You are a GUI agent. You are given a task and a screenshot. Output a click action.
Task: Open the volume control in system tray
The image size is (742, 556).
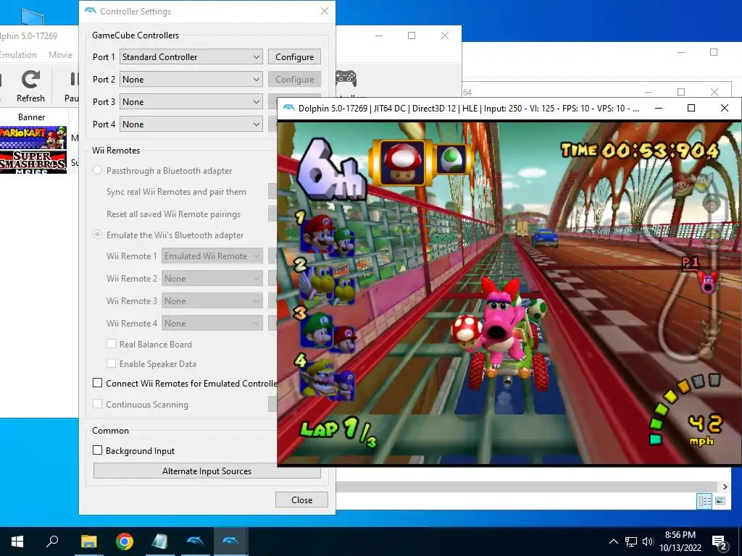(648, 542)
